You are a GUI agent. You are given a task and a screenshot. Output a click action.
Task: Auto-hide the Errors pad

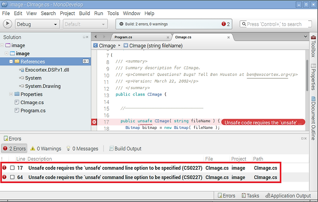(x=303, y=138)
